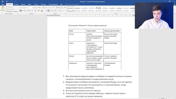Clear all formatting eraser icon
The height and width of the screenshot is (99, 176).
[x=43, y=8]
